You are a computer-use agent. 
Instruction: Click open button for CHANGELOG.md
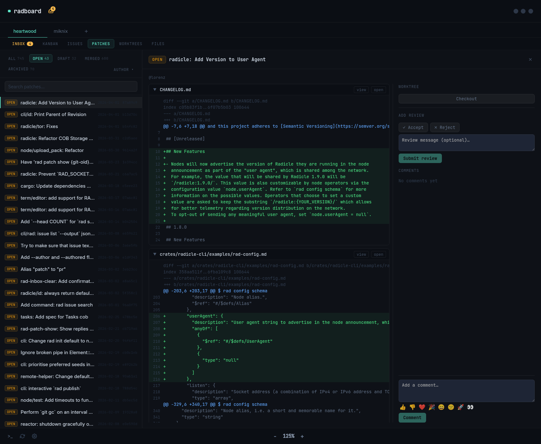pos(378,90)
